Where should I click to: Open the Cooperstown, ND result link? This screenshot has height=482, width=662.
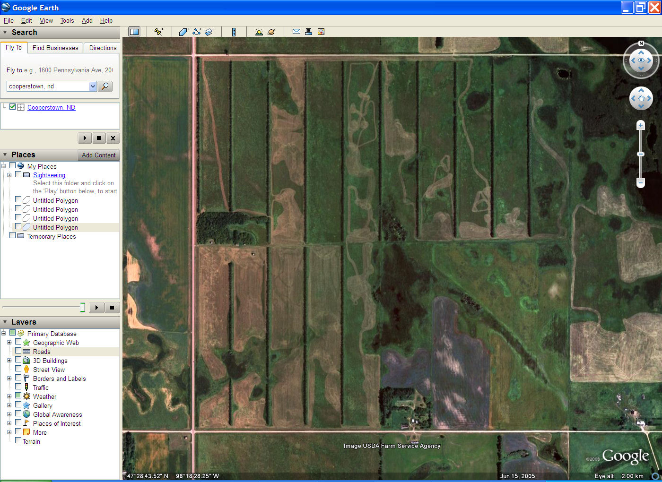[51, 107]
